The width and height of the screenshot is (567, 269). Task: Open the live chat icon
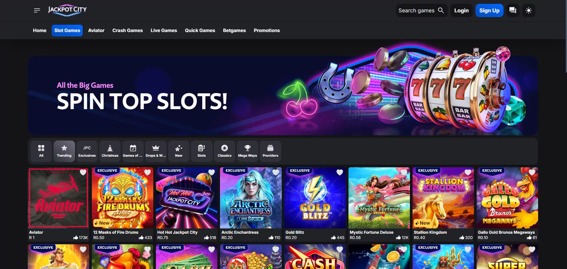coord(513,10)
